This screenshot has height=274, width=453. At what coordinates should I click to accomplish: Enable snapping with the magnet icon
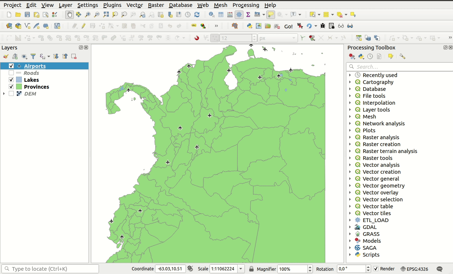[197, 38]
